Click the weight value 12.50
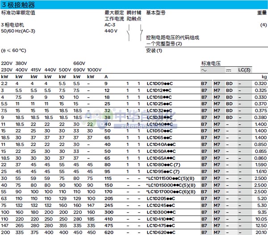The height and width of the screenshot is (235, 268). point(261,226)
